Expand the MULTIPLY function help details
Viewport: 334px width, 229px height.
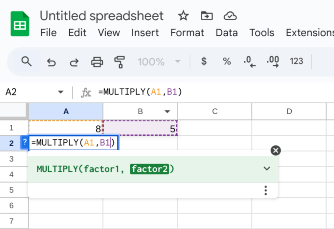coord(267,168)
